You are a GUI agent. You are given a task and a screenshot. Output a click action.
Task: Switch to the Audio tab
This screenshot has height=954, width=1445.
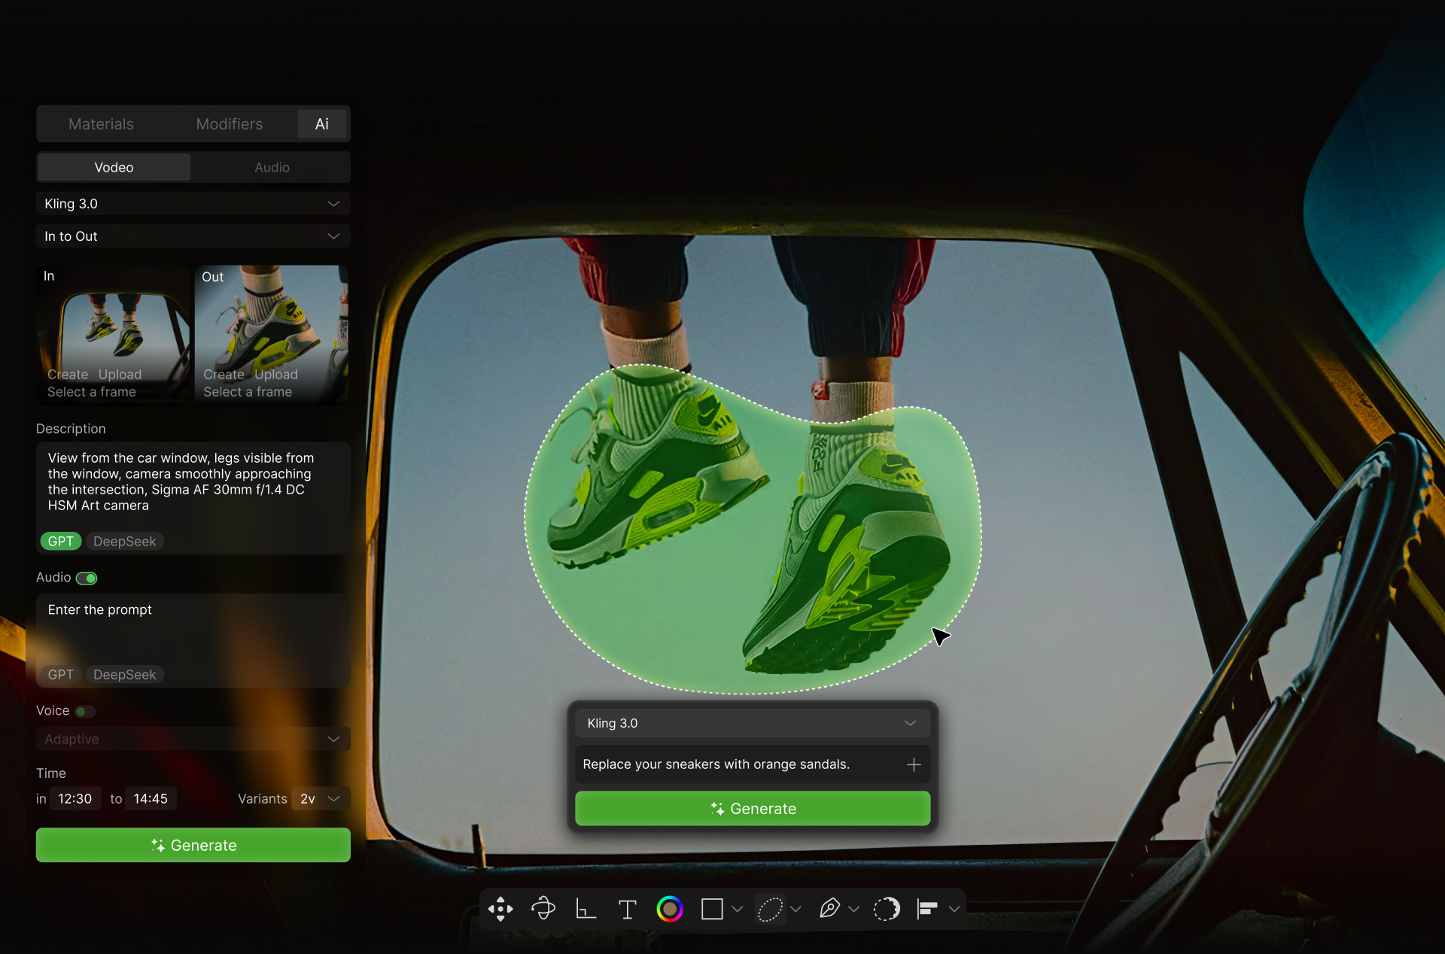pyautogui.click(x=272, y=168)
